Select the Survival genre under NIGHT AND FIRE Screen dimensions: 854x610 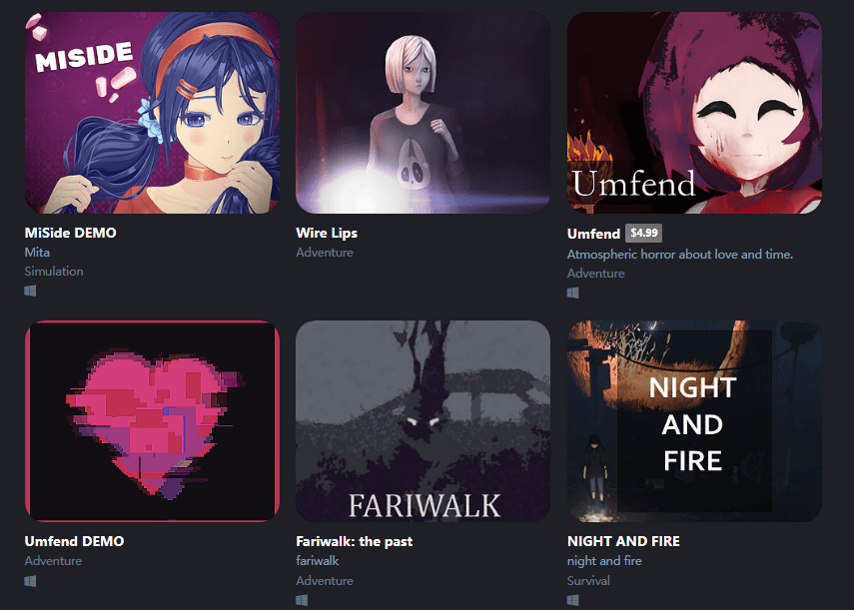pos(588,581)
